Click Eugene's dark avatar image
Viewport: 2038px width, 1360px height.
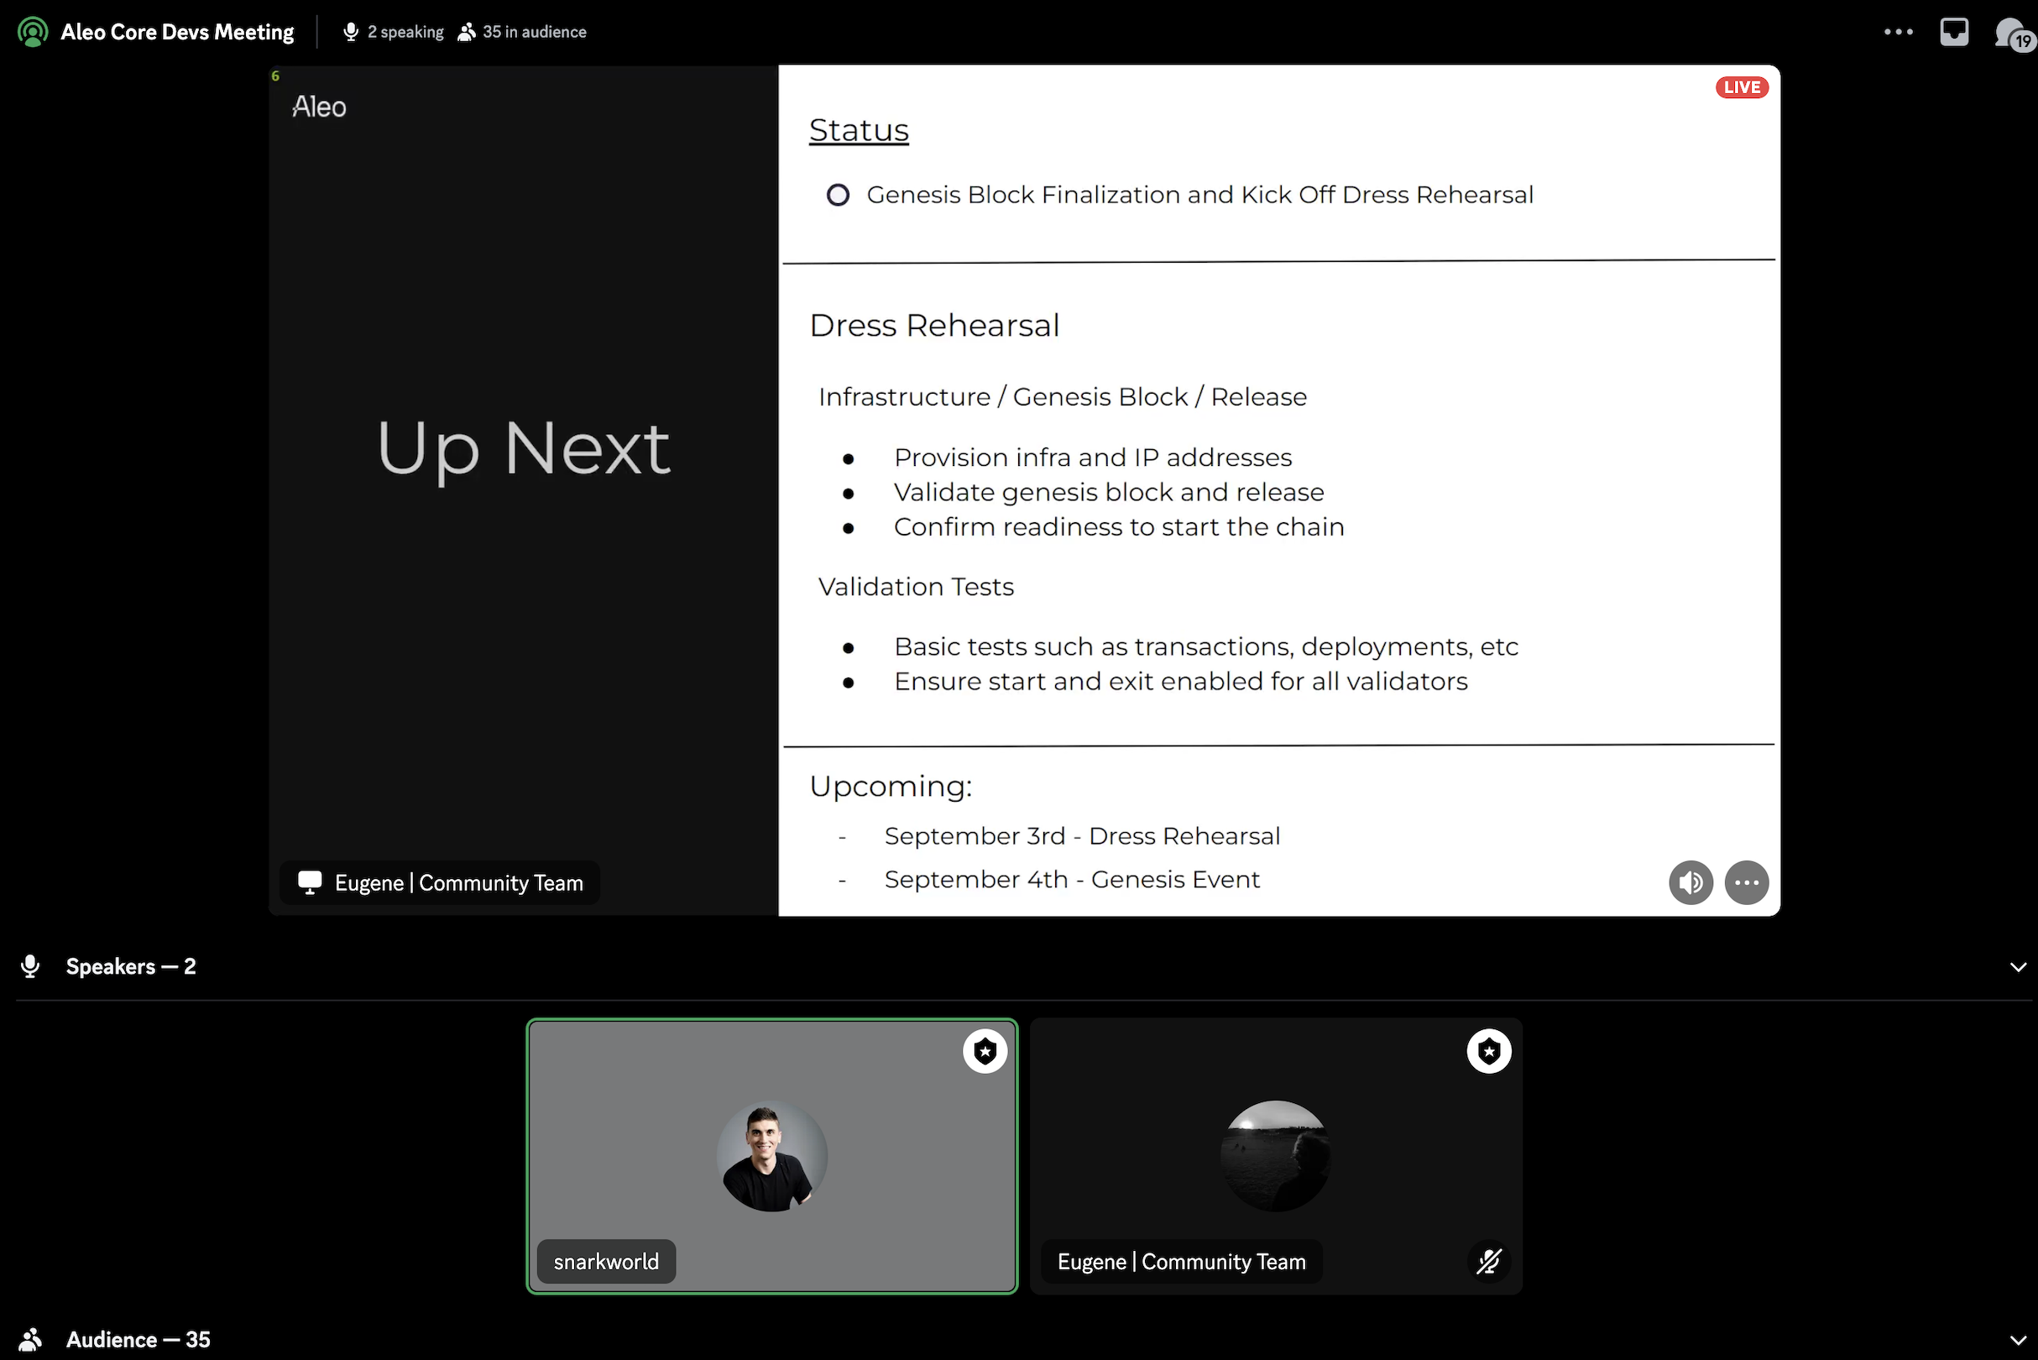pyautogui.click(x=1276, y=1156)
